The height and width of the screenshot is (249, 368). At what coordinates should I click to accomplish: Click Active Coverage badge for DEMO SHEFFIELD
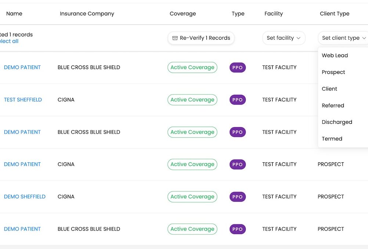[x=192, y=196]
